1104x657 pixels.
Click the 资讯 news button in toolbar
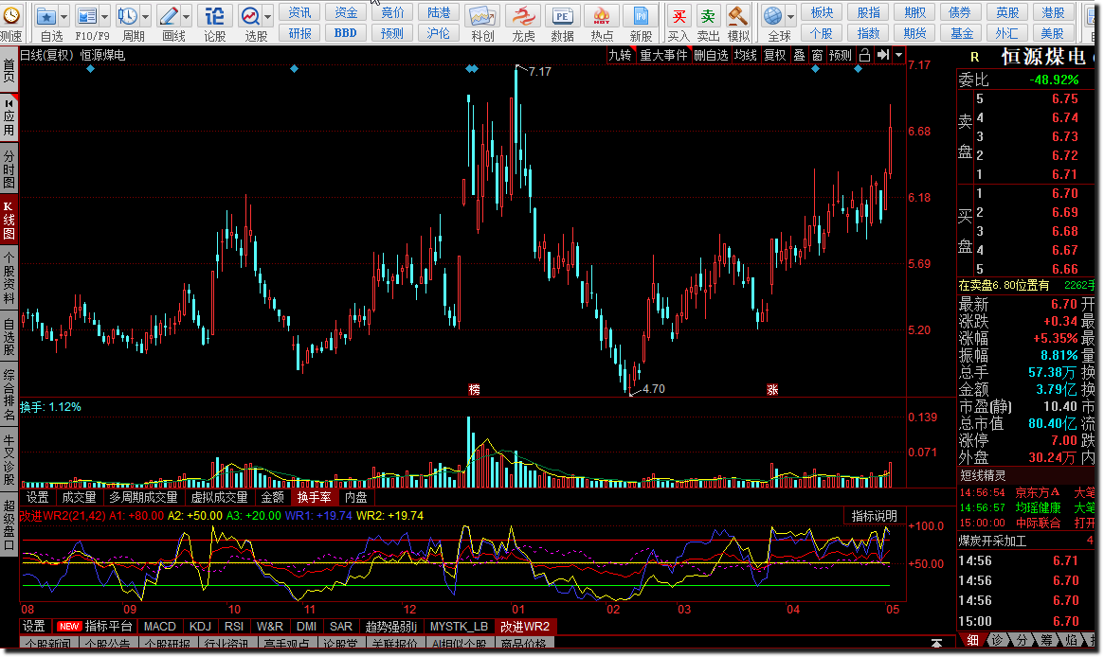(x=300, y=12)
